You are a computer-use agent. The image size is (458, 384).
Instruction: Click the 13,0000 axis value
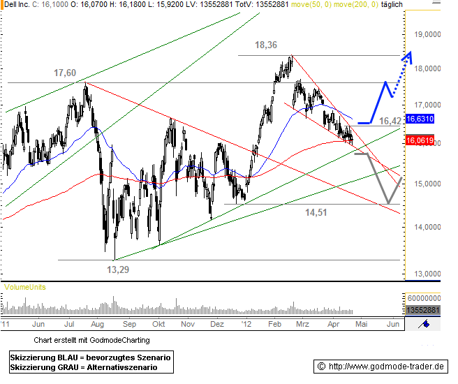(x=427, y=274)
